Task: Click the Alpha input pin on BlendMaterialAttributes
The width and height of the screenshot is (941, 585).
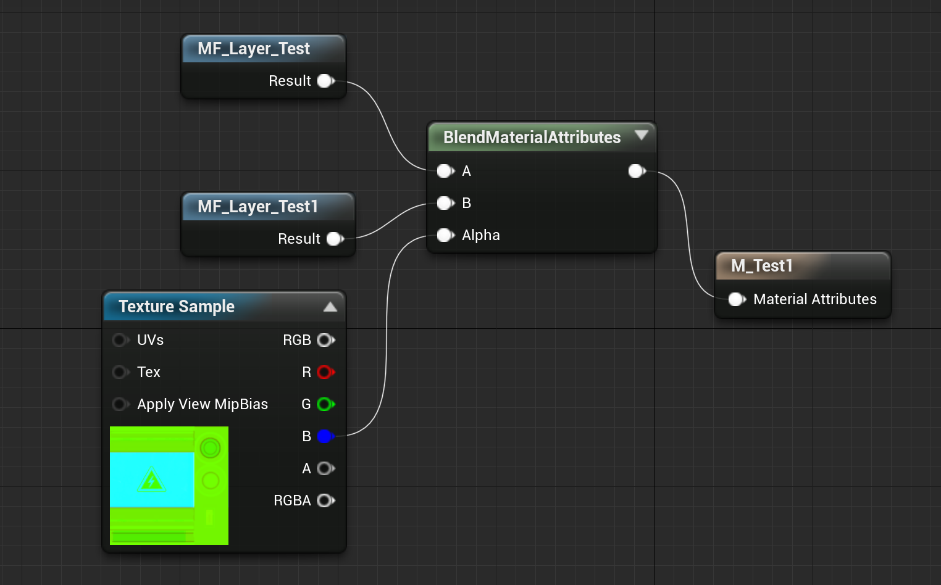Action: point(445,235)
